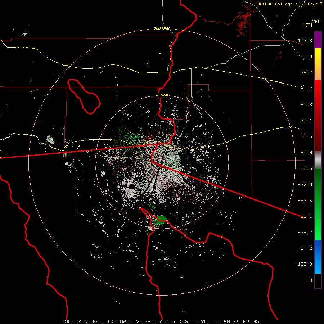Select the -16.5 scale value

pyautogui.click(x=305, y=168)
